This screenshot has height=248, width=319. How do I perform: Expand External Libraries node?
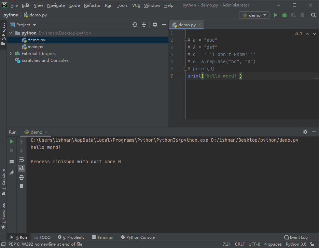tap(11, 54)
